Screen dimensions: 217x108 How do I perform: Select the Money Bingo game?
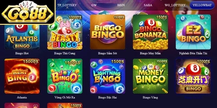coord(151,76)
